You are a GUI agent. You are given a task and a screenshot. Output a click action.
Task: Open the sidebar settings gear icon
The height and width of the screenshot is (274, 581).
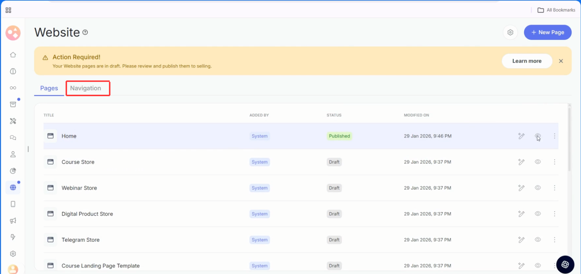pyautogui.click(x=13, y=254)
